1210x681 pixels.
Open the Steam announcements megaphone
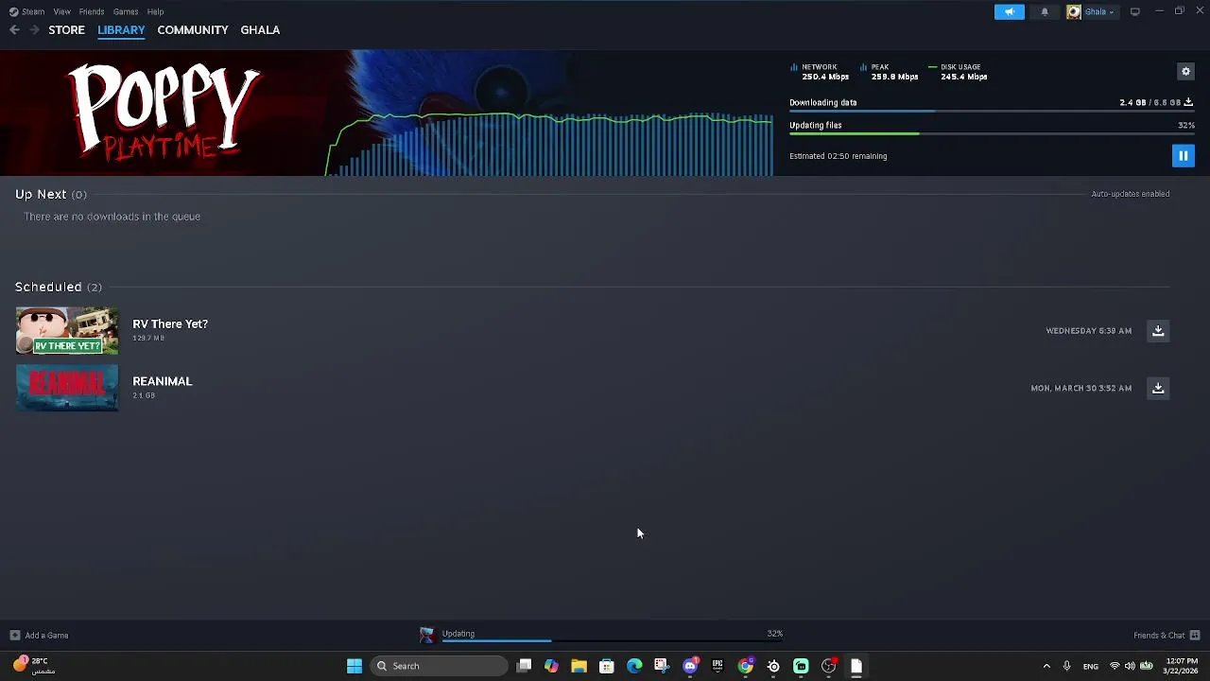1009,11
